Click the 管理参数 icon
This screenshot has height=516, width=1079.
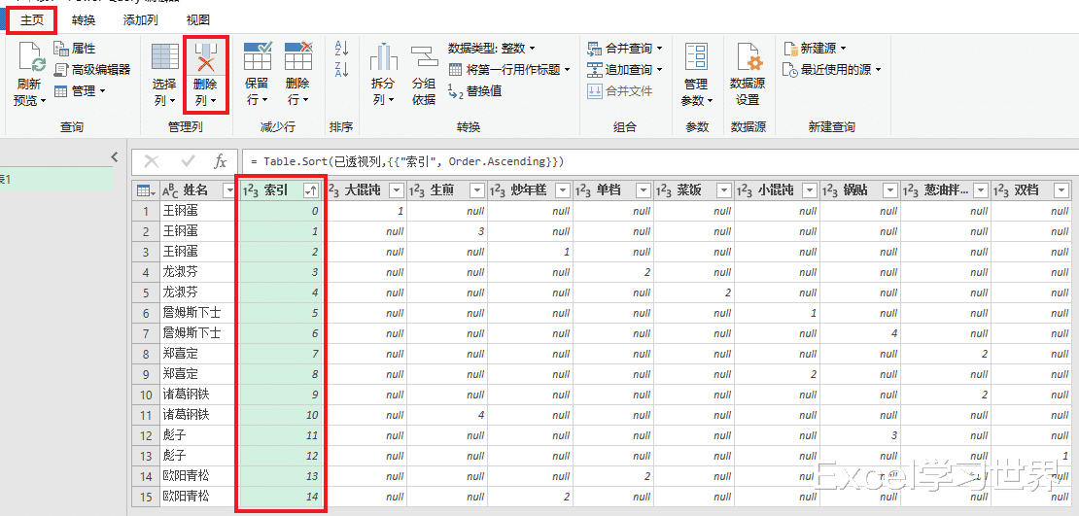point(696,56)
